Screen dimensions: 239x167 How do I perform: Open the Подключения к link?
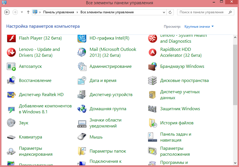pyautogui.click(x=105, y=161)
